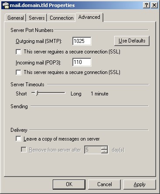Click the Incoming mail POP3 port field
Viewport: 160px width, 194px height.
coord(82,62)
